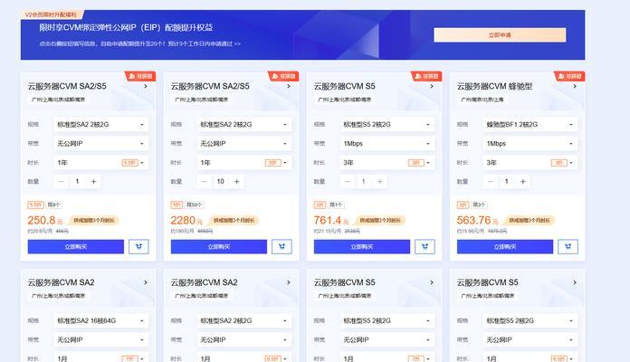Click the banner title 限时享CVM绑定弹性公网IP
This screenshot has height=362, width=630.
126,28
